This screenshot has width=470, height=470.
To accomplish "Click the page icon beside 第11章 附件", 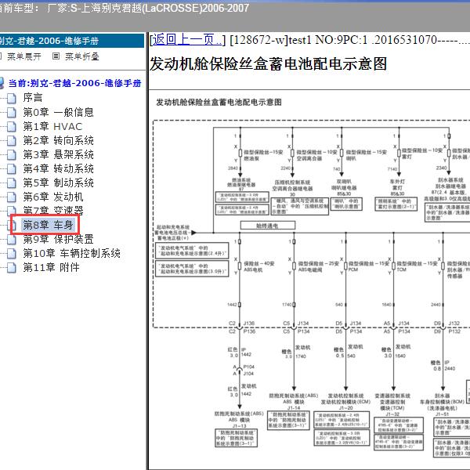I will pos(12,268).
